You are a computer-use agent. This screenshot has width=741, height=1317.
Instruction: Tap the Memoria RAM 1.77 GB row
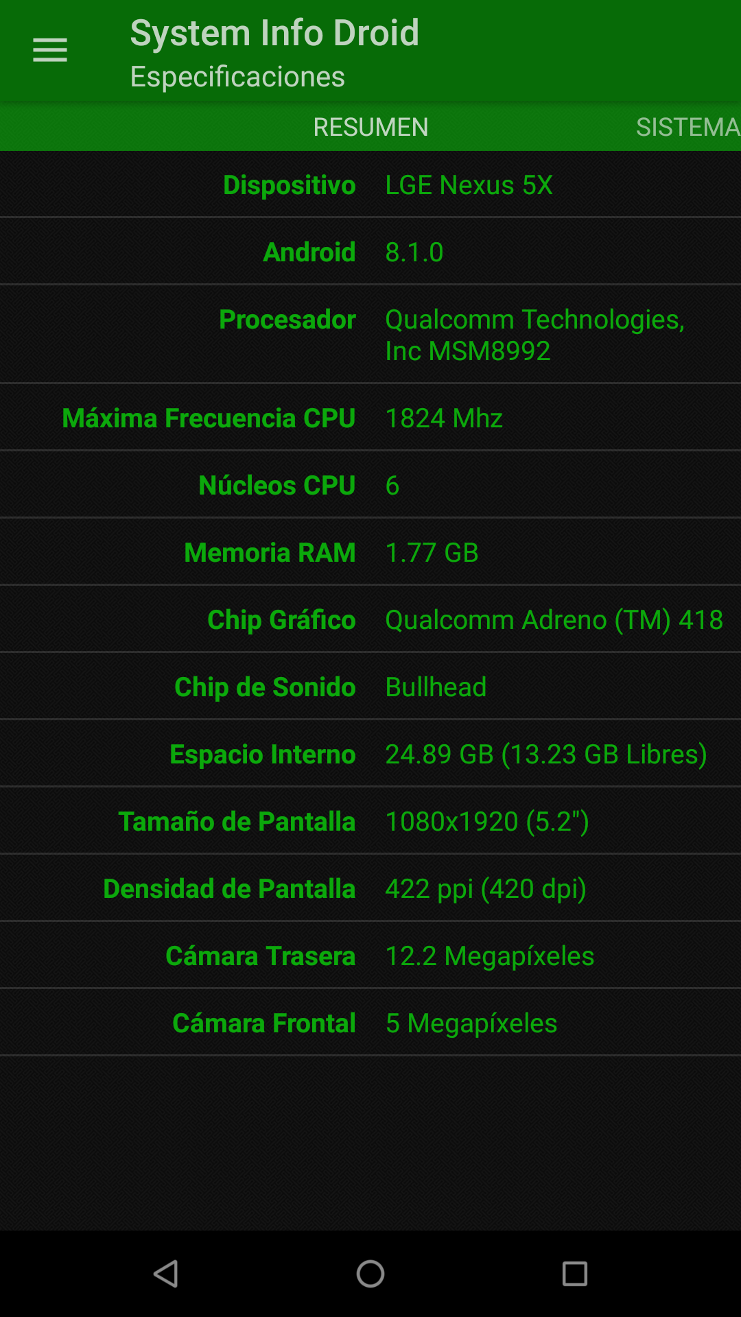[370, 552]
